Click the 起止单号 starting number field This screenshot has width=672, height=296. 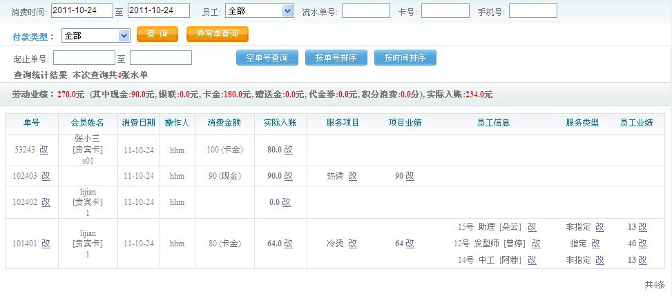pyautogui.click(x=84, y=58)
